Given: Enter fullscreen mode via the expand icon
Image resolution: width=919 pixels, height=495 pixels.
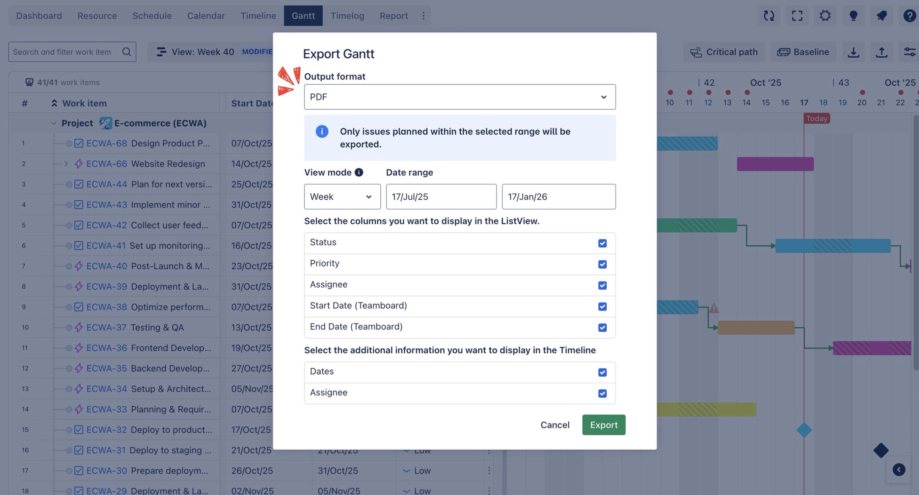Looking at the screenshot, I should tap(797, 16).
